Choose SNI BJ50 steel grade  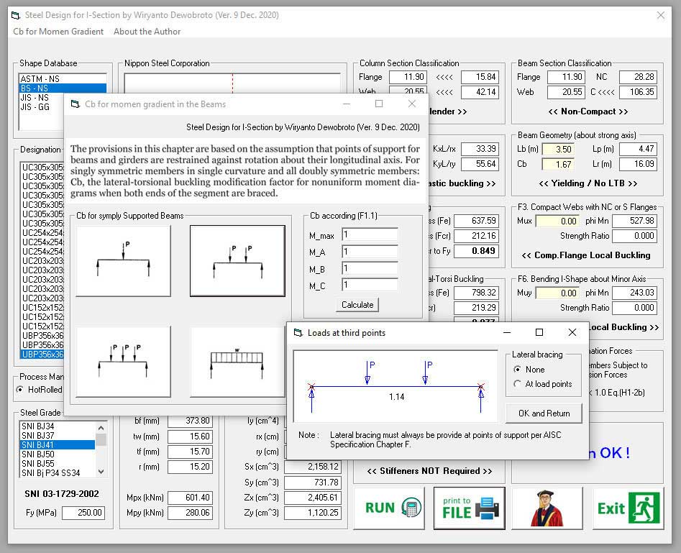[38, 454]
